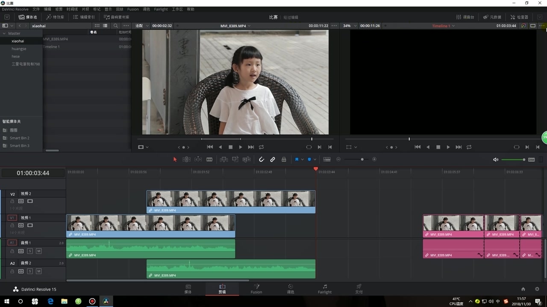This screenshot has height=307, width=547.
Task: Zoom out timeline with minus button
Action: click(338, 159)
